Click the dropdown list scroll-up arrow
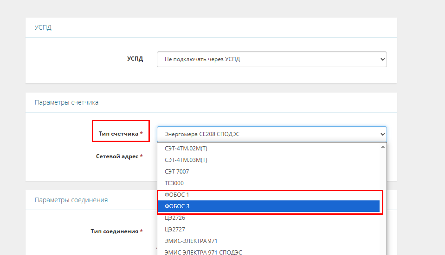Screen dimensions: 445x255 pos(383,147)
